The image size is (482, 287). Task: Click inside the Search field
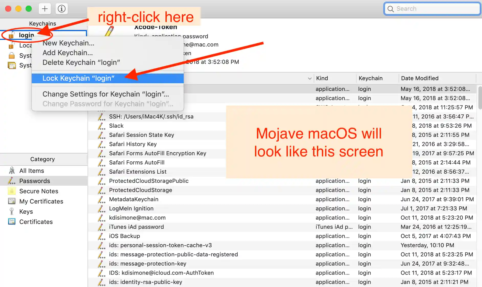(x=432, y=8)
